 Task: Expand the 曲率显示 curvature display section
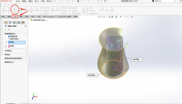pos(27,62)
